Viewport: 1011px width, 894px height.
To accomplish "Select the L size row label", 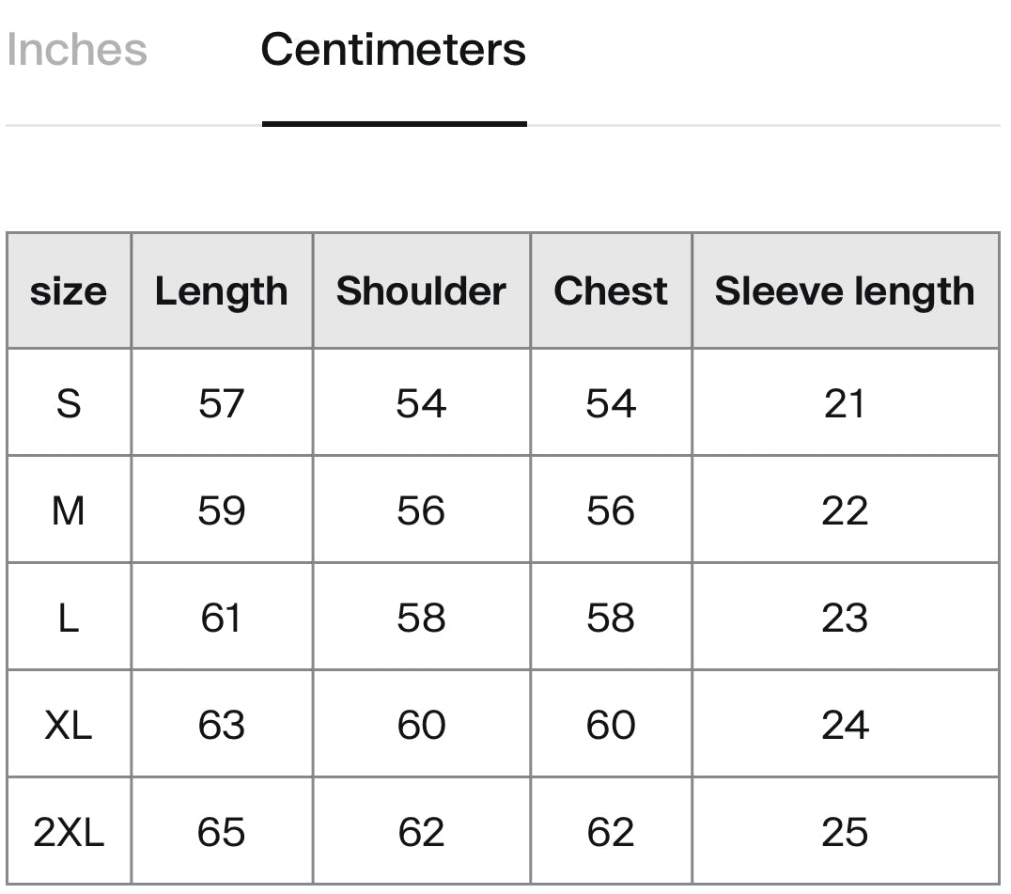I will click(x=69, y=618).
